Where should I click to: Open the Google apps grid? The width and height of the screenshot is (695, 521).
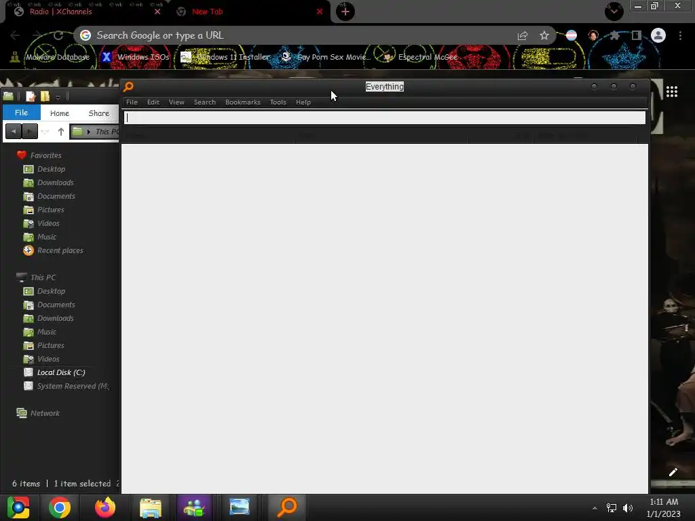click(671, 92)
